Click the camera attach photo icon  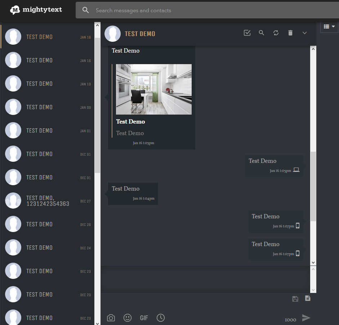[x=111, y=318]
